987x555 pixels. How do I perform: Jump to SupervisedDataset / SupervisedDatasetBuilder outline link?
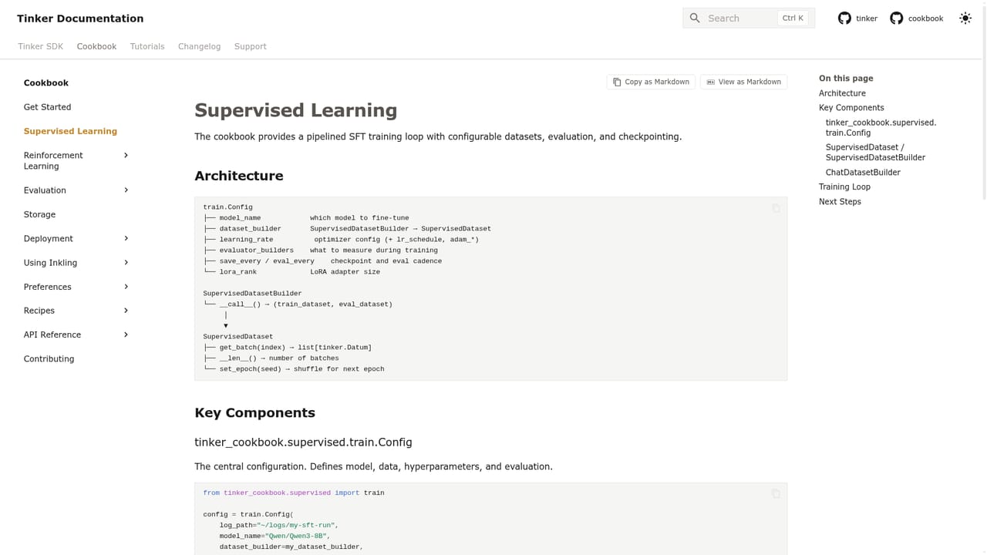[875, 153]
